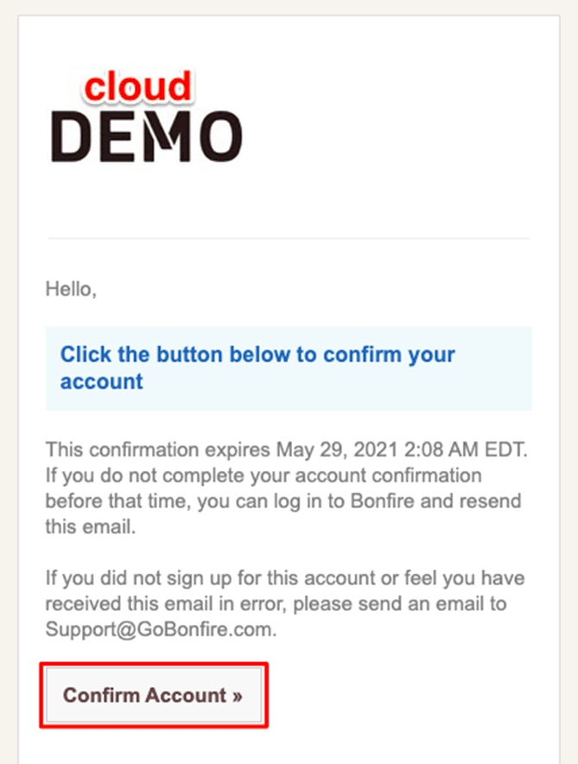Click the '2:08 AM EDT' time text
Viewport: 578px width, 764px height.
pos(465,449)
